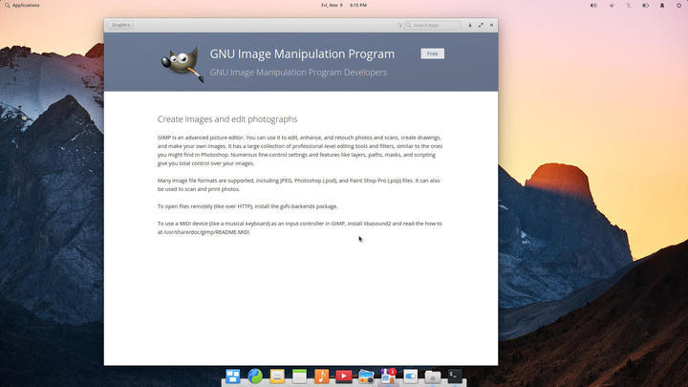Launch the Mail app from dock

pyautogui.click(x=277, y=376)
